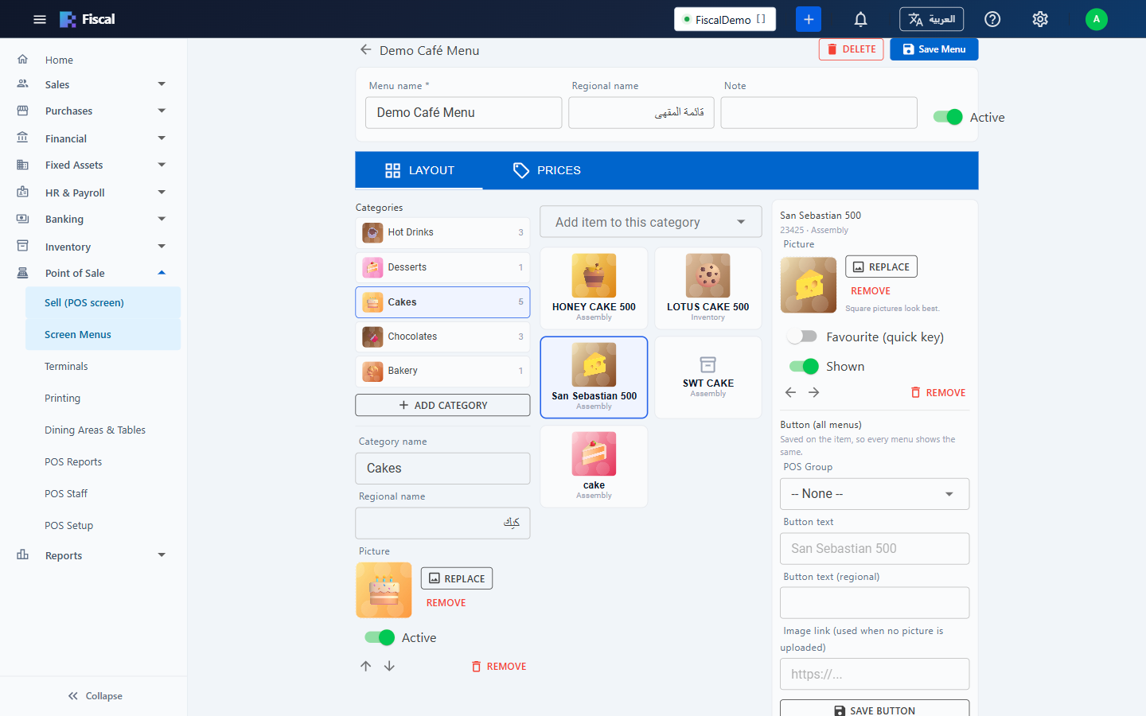Enable Favourite (quick key) switch

[802, 337]
